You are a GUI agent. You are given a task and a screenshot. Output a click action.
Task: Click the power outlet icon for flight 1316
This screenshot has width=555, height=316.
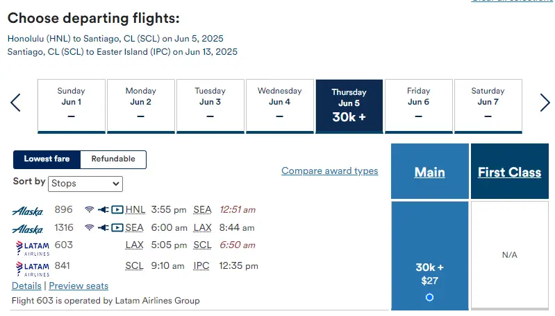click(x=103, y=227)
